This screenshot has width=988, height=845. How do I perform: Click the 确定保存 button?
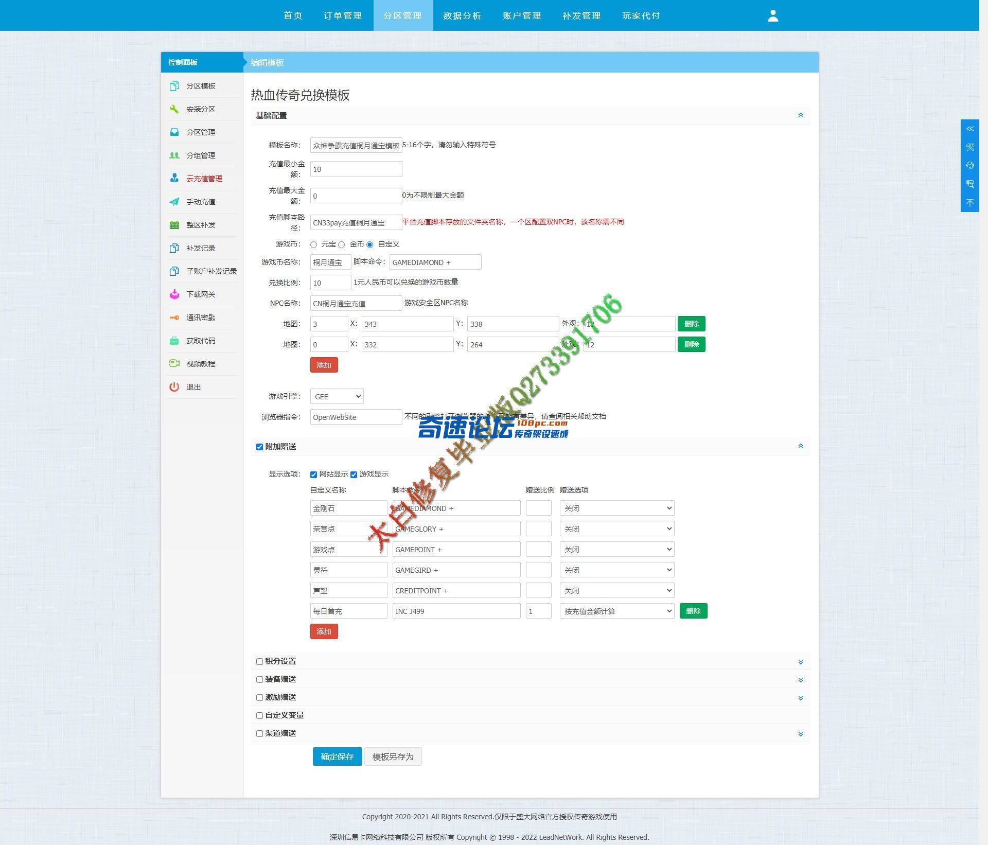(x=337, y=756)
